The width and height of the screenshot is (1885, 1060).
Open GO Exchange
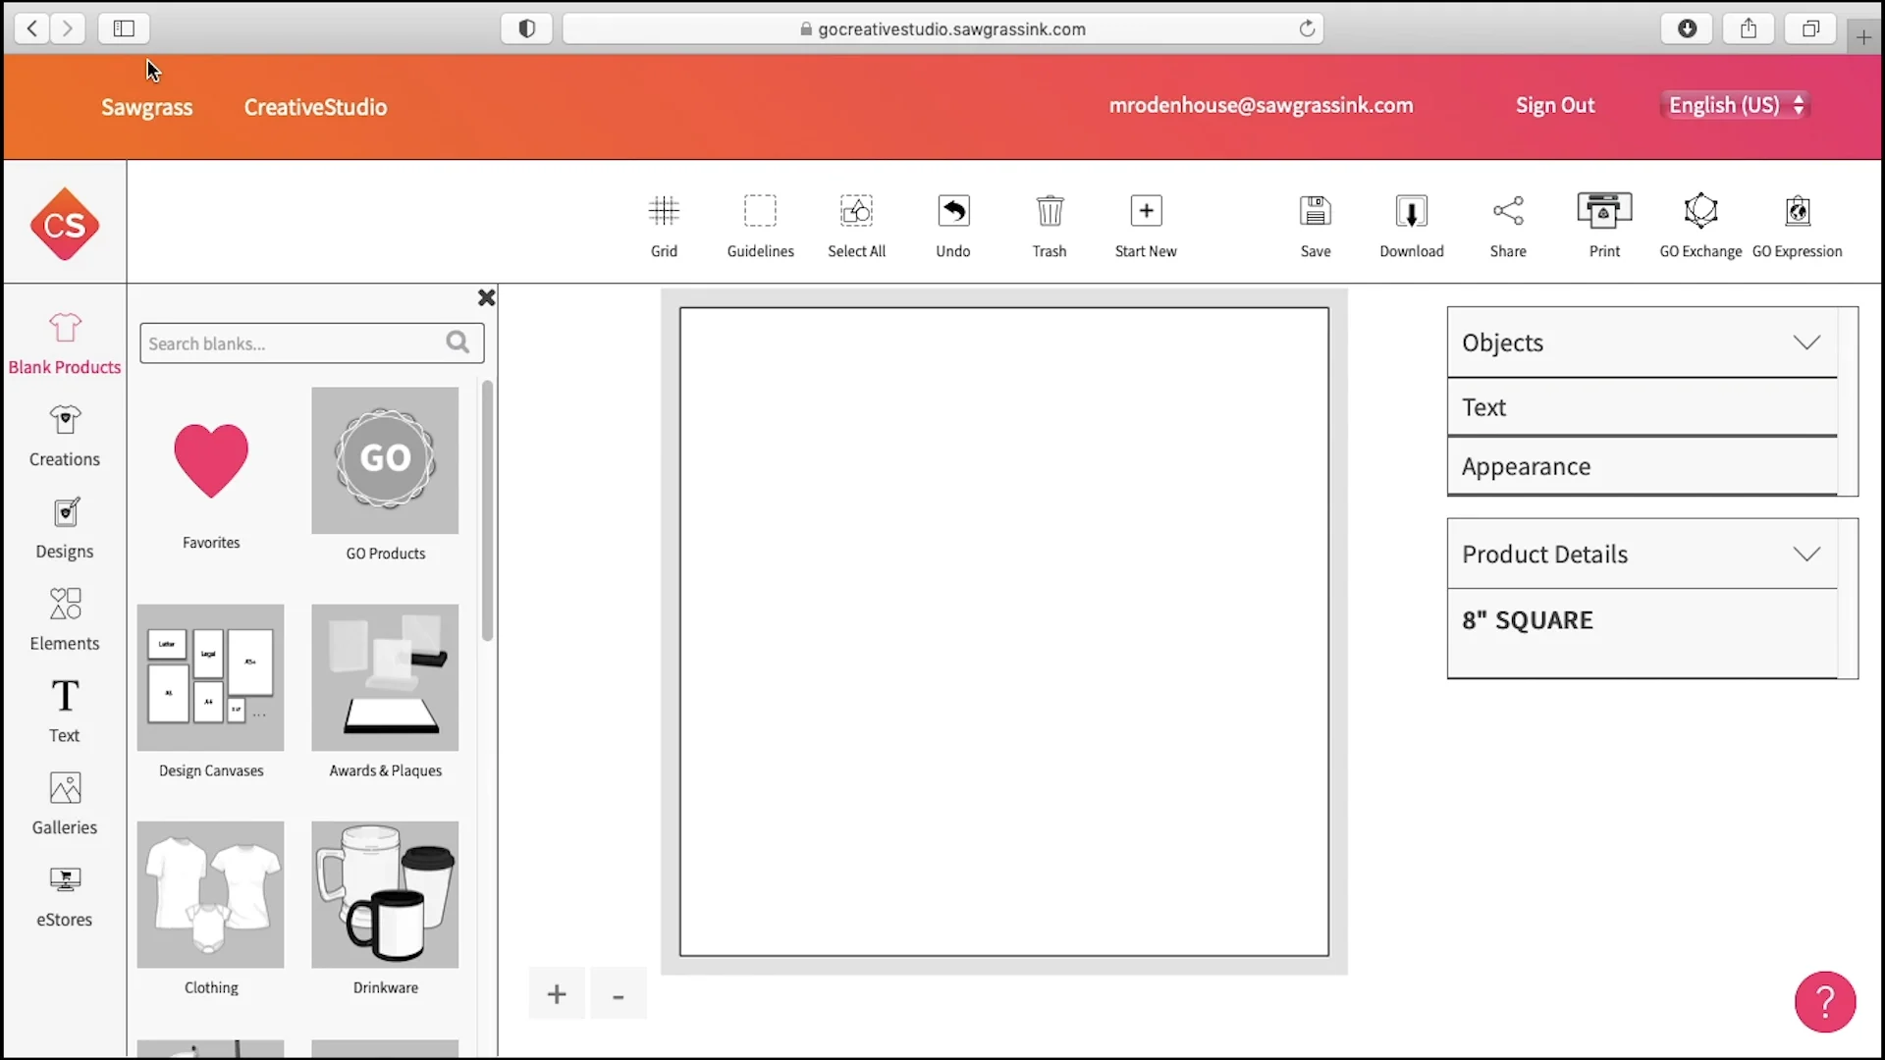(x=1699, y=212)
